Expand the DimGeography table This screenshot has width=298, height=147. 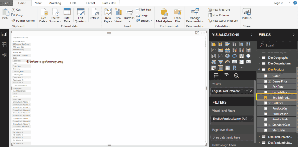(259, 57)
